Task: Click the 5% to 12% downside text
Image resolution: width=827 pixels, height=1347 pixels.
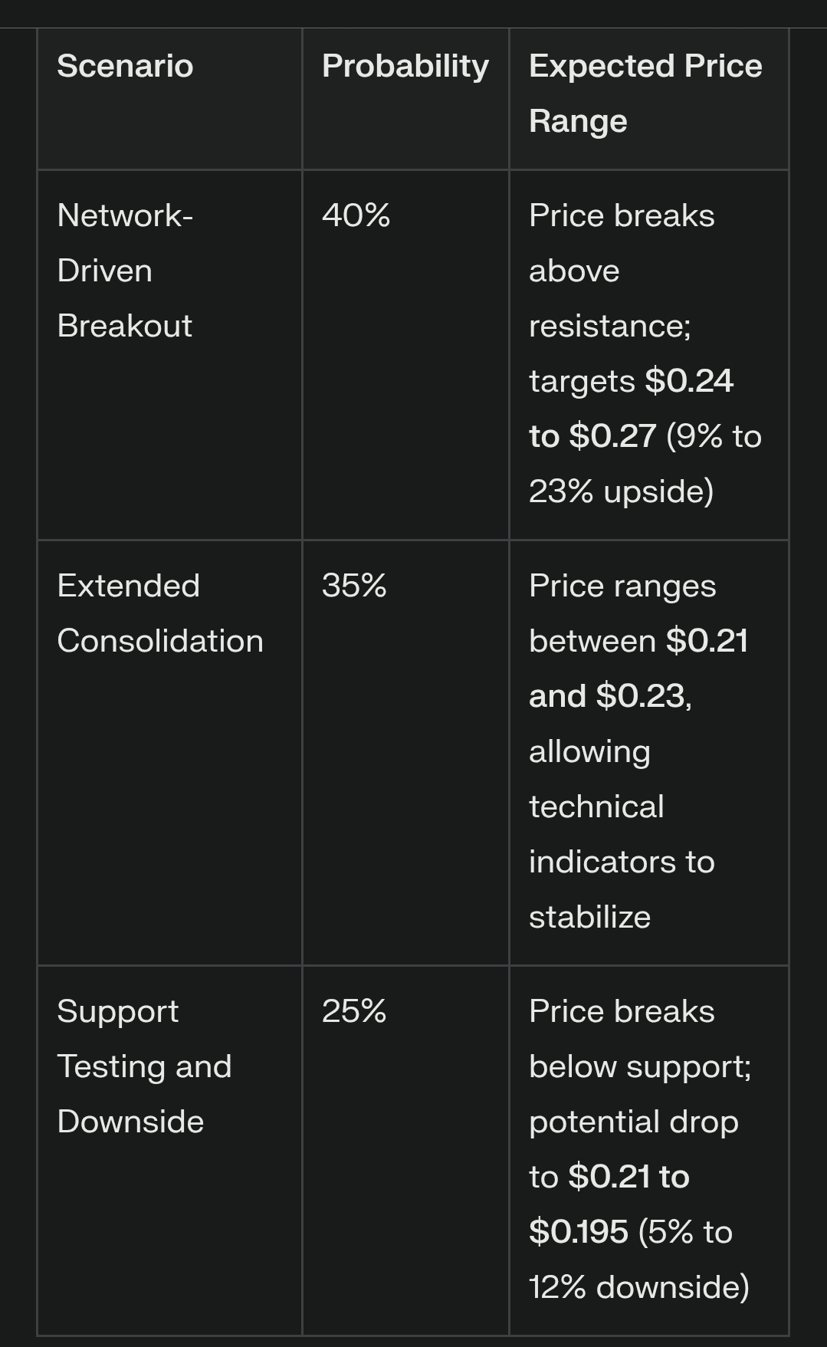Action: (x=639, y=1260)
